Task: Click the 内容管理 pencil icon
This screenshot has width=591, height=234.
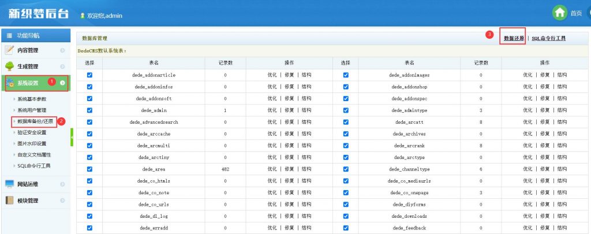Action: coord(10,50)
